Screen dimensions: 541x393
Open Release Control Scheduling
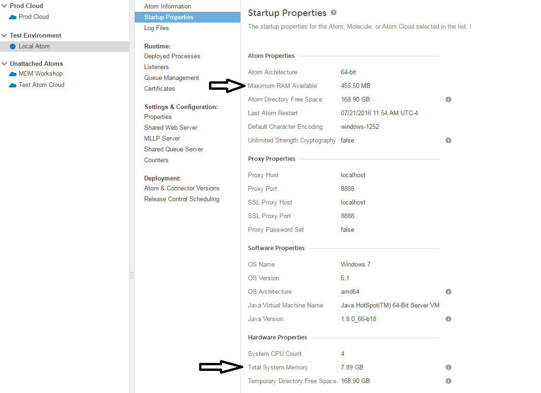[x=181, y=199]
